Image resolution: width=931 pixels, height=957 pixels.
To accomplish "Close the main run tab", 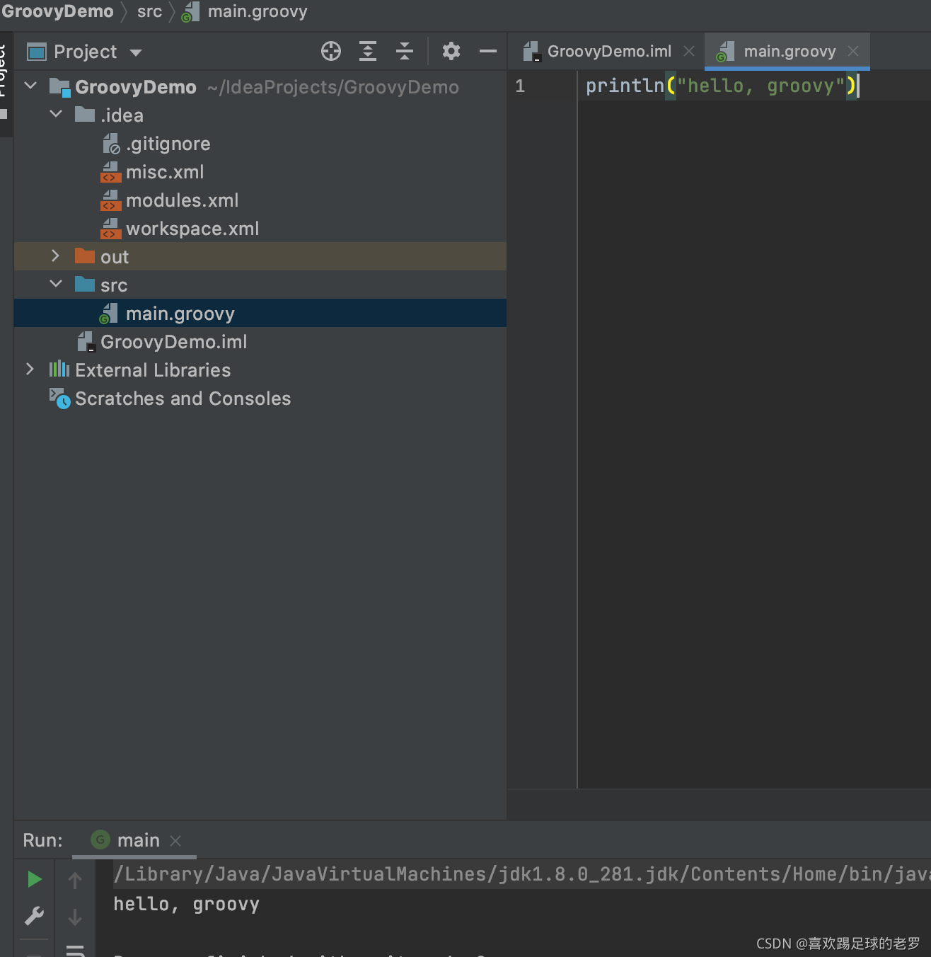I will point(175,841).
